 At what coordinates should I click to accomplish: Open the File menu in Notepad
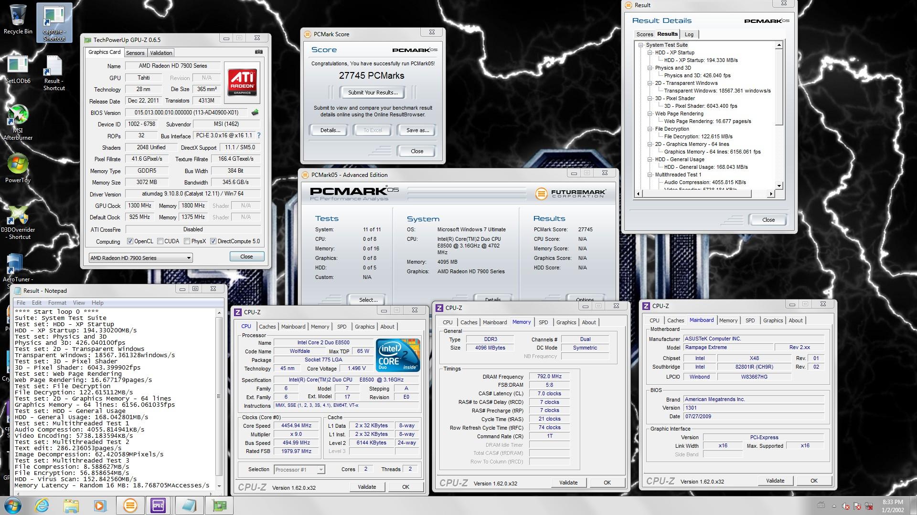tap(21, 303)
